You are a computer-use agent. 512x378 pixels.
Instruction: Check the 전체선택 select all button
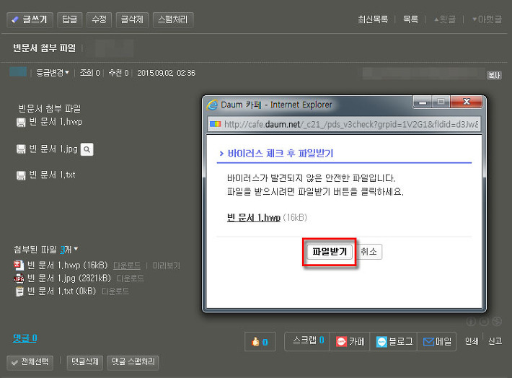click(30, 362)
